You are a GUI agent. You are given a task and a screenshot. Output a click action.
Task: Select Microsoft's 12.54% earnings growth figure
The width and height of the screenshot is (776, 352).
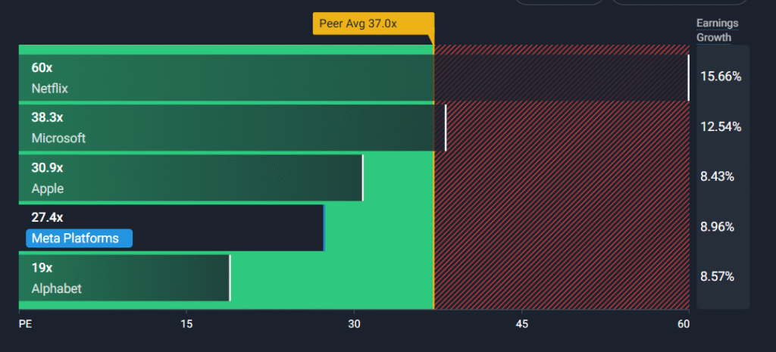coord(721,126)
